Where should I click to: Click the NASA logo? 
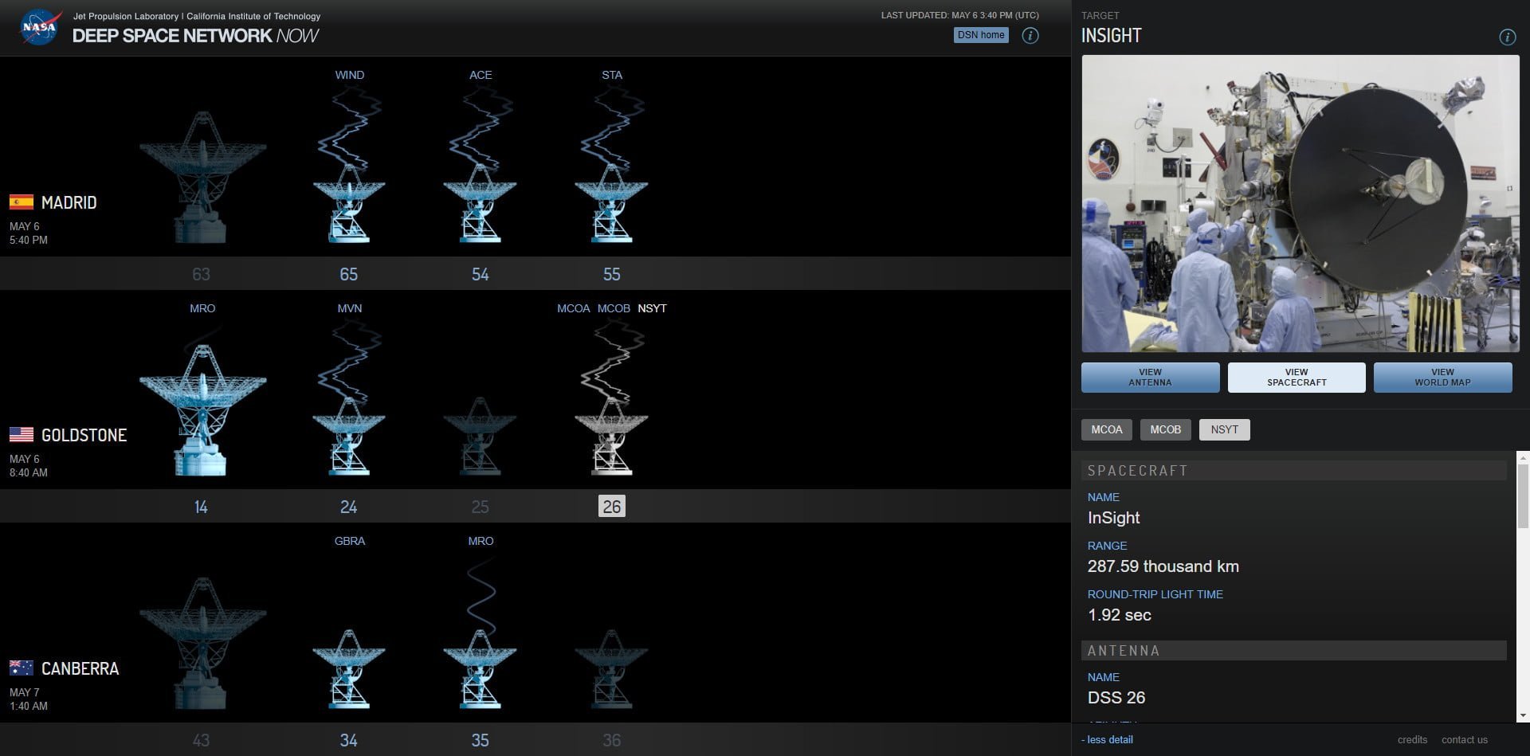(x=39, y=28)
